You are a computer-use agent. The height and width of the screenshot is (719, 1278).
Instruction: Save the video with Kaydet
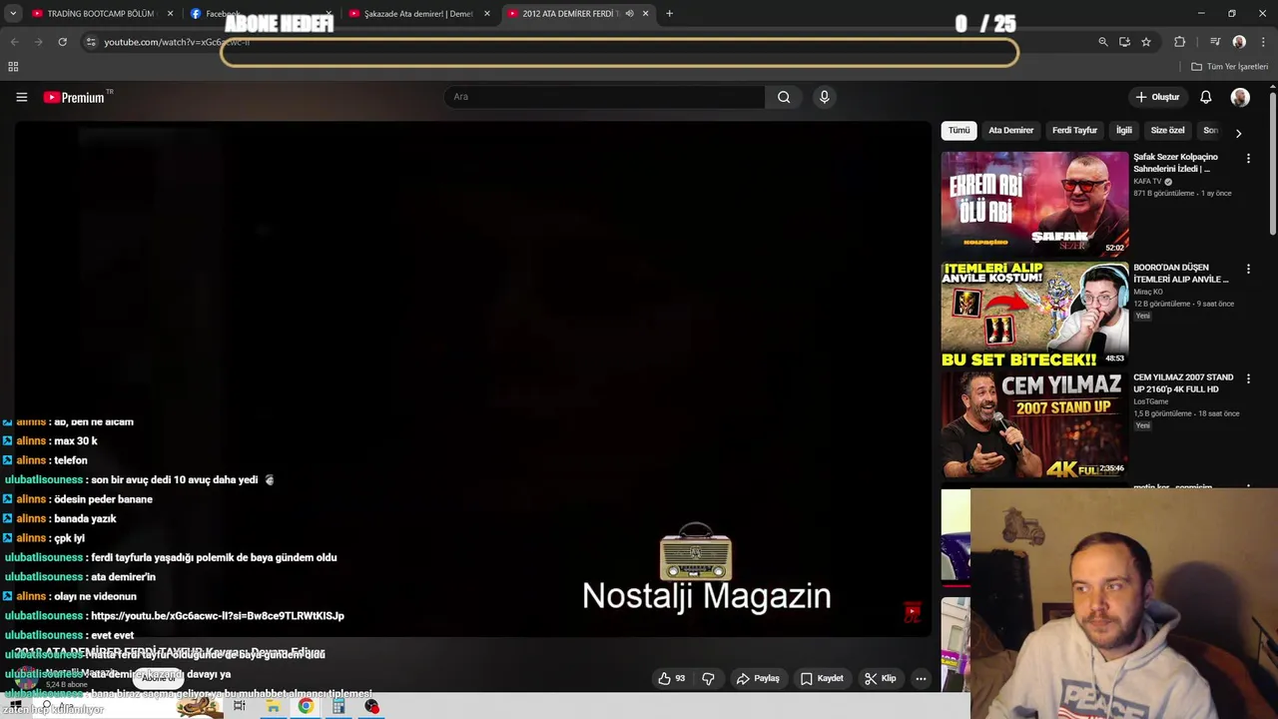[x=822, y=678]
